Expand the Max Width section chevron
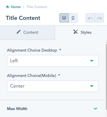The width and height of the screenshot is (107, 117). [95, 109]
